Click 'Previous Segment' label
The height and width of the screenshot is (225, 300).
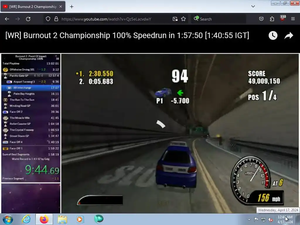[x=13, y=178]
